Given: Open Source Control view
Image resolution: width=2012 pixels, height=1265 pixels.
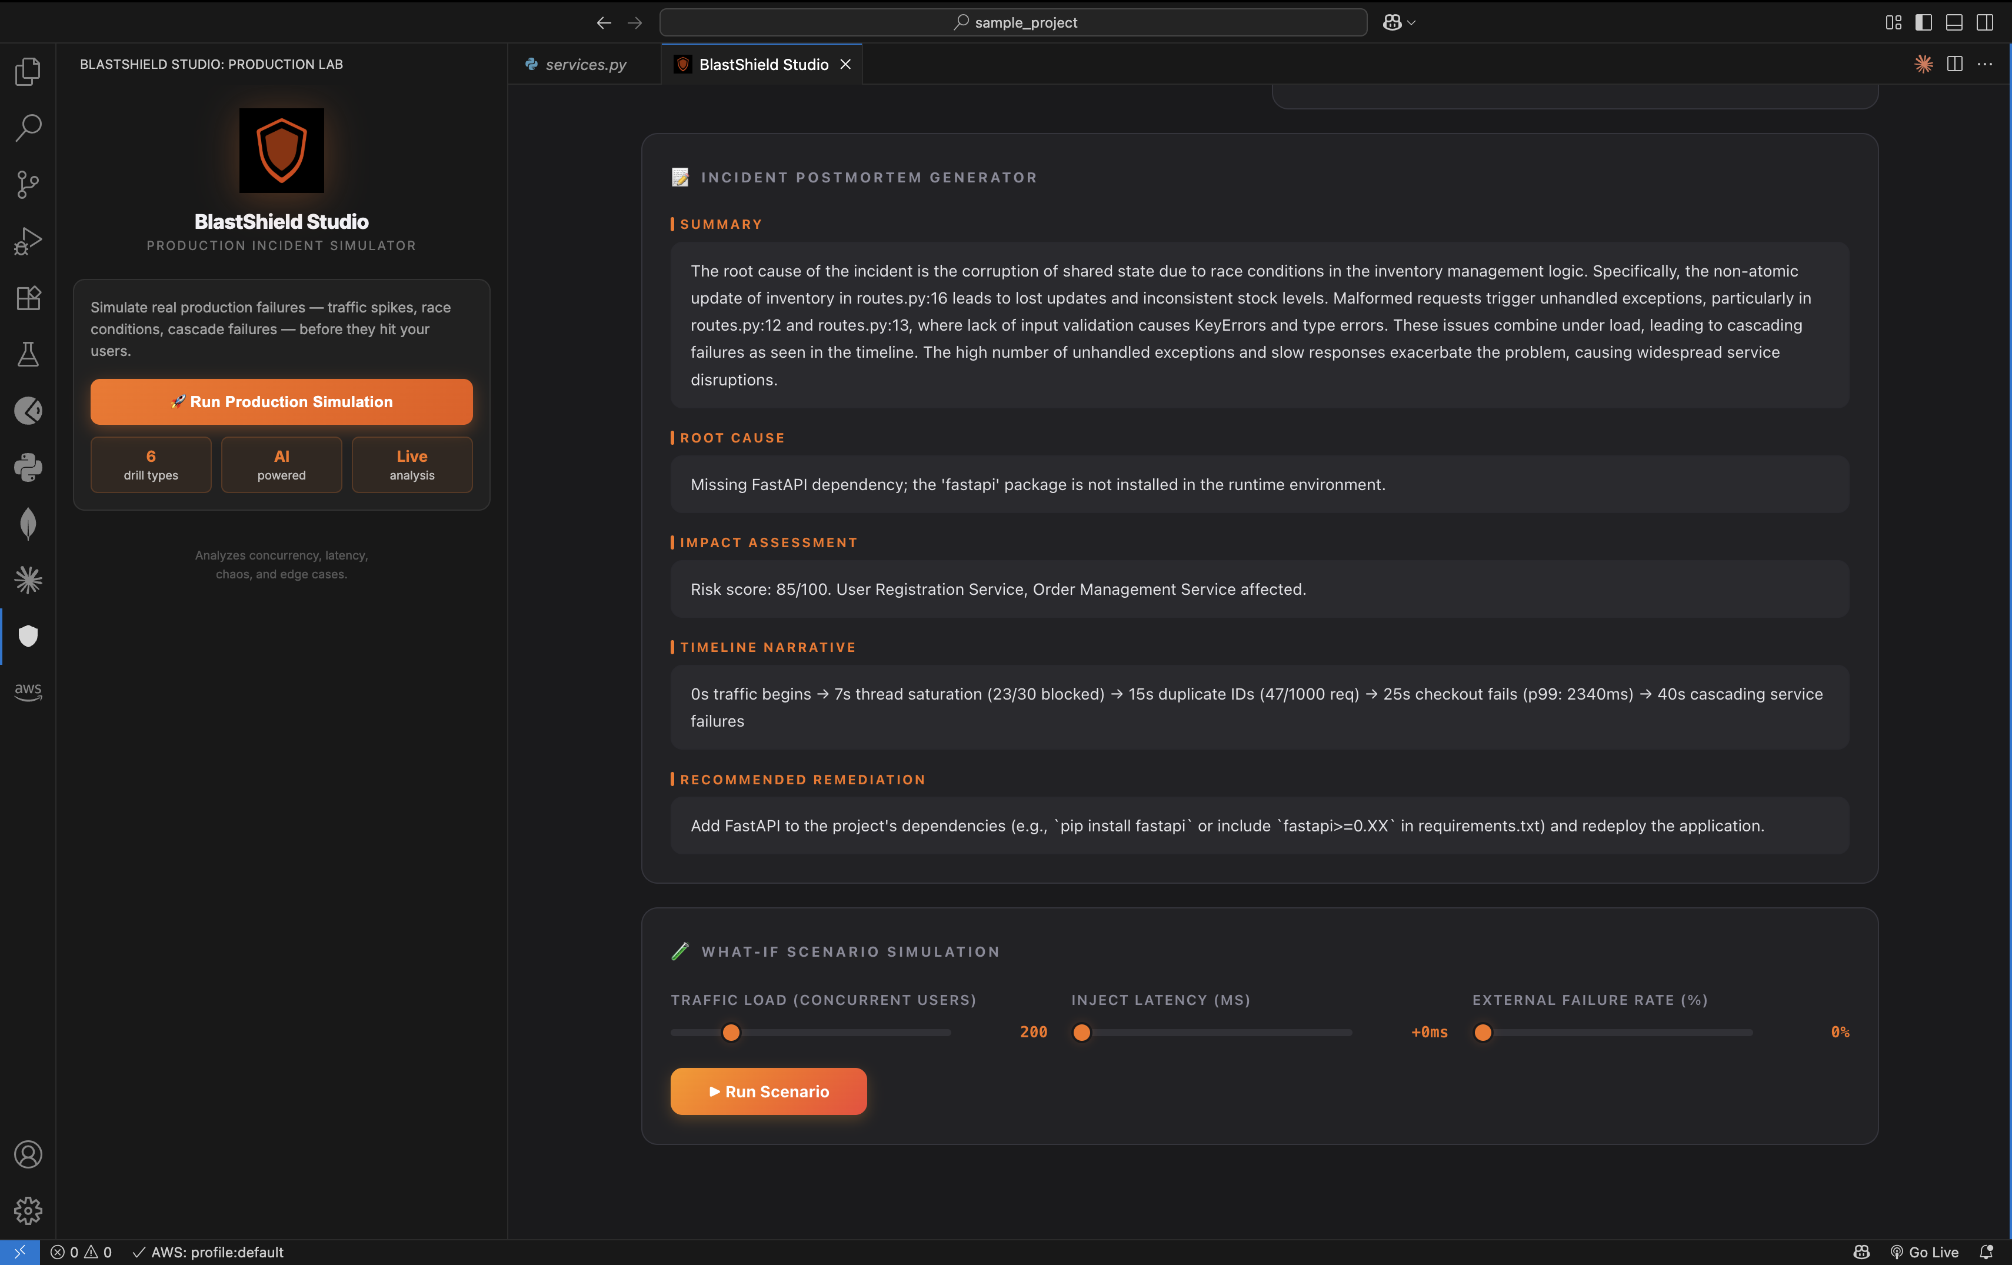Looking at the screenshot, I should click(x=28, y=185).
